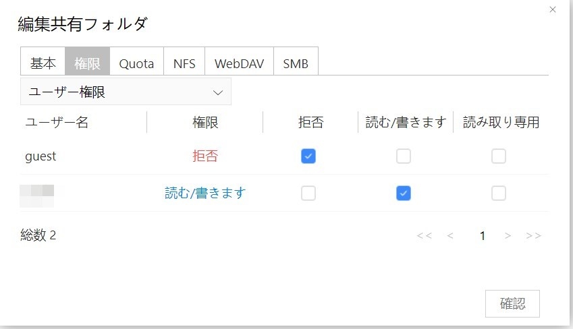Switch to the NFS tab
573x329 pixels.
184,63
